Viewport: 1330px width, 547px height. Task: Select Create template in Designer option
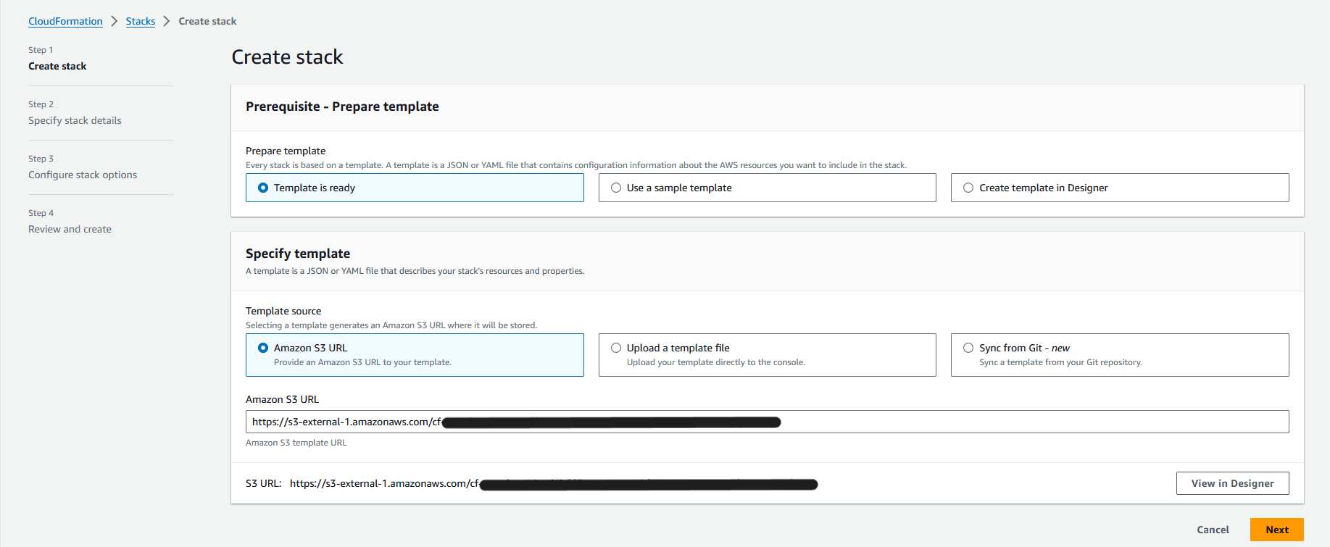click(1120, 188)
